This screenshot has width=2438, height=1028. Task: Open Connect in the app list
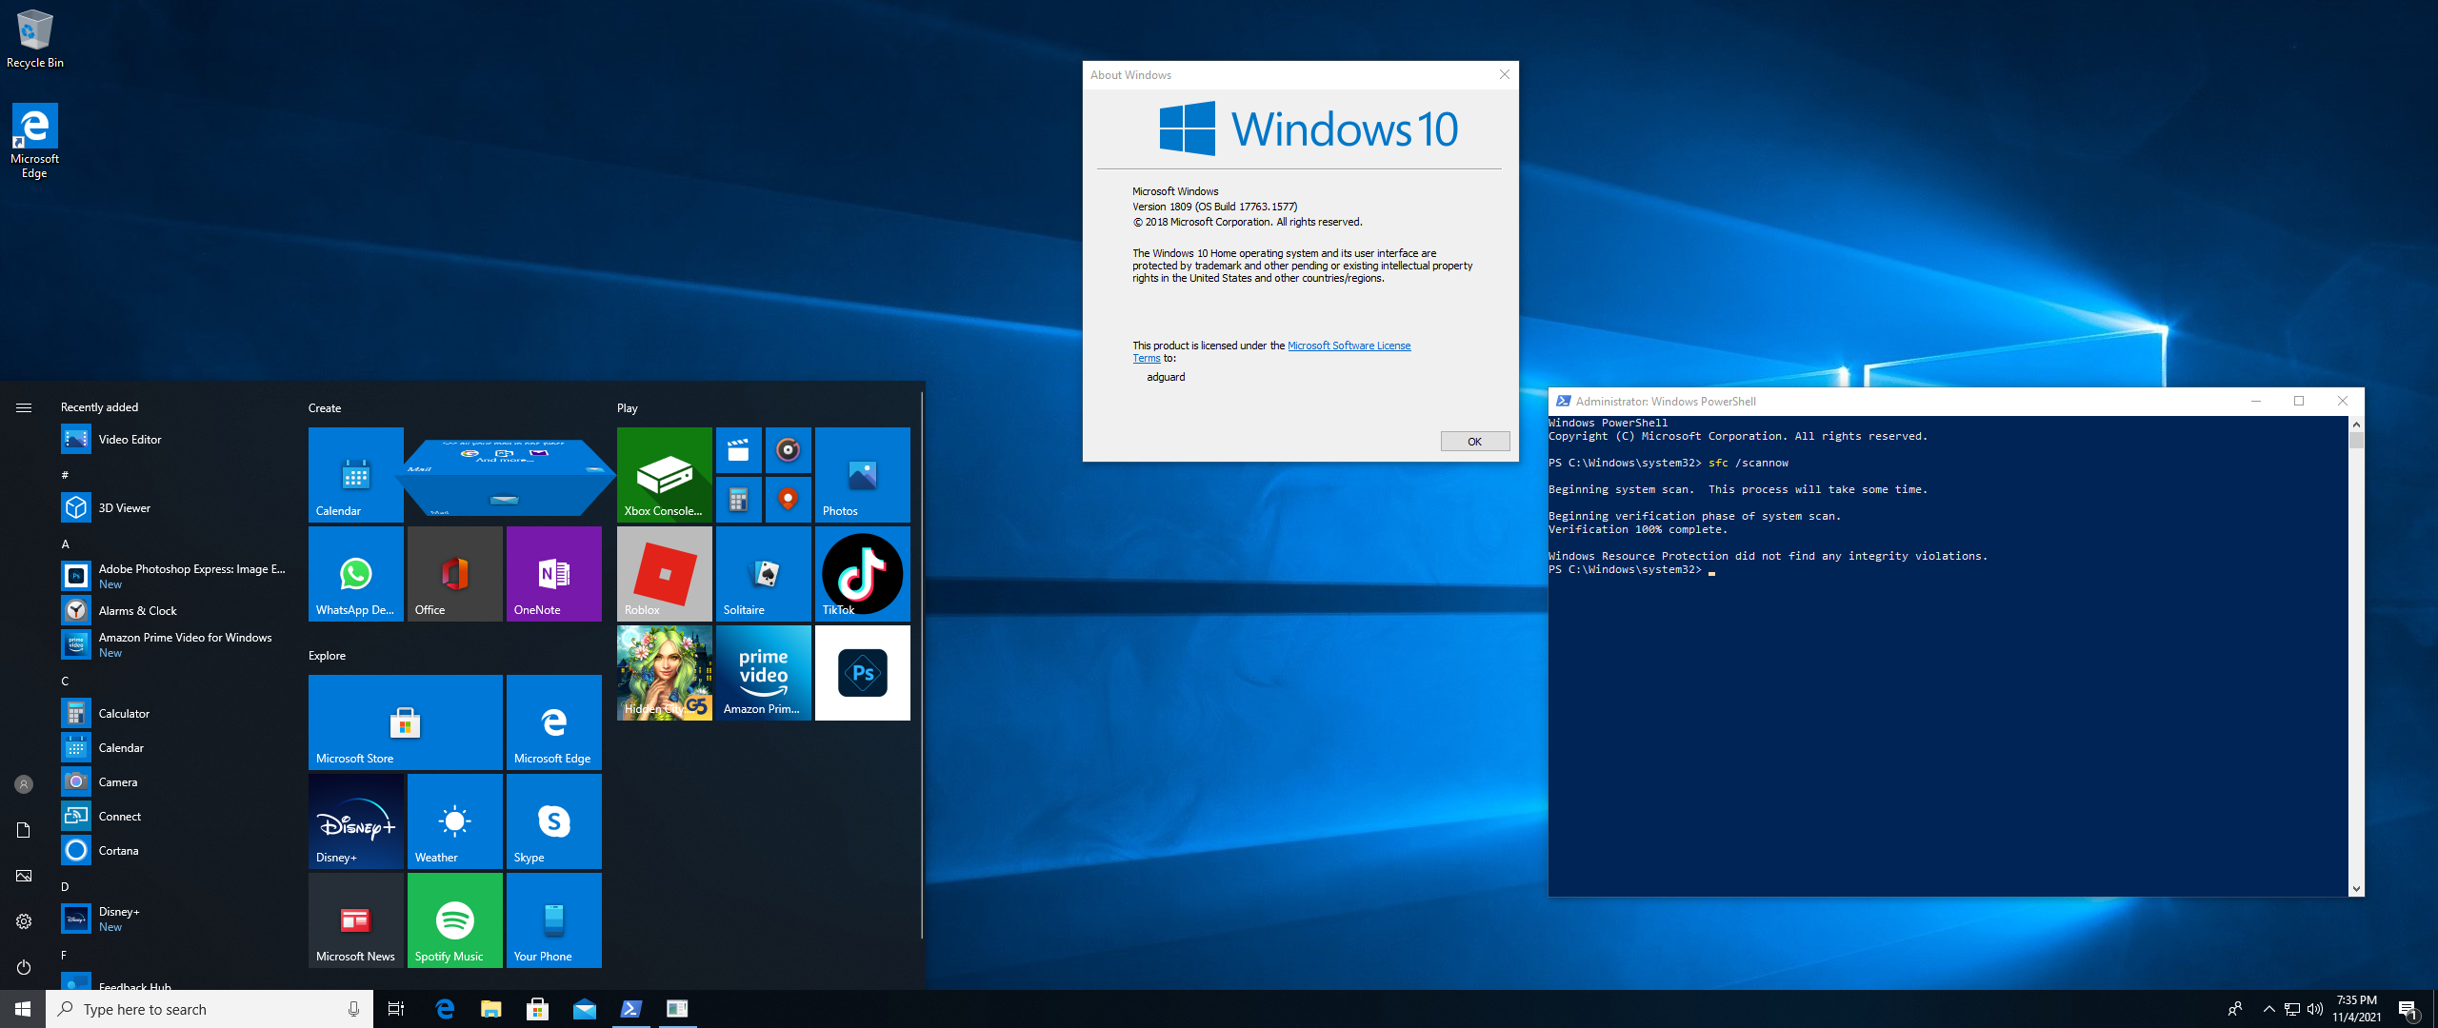(173, 816)
